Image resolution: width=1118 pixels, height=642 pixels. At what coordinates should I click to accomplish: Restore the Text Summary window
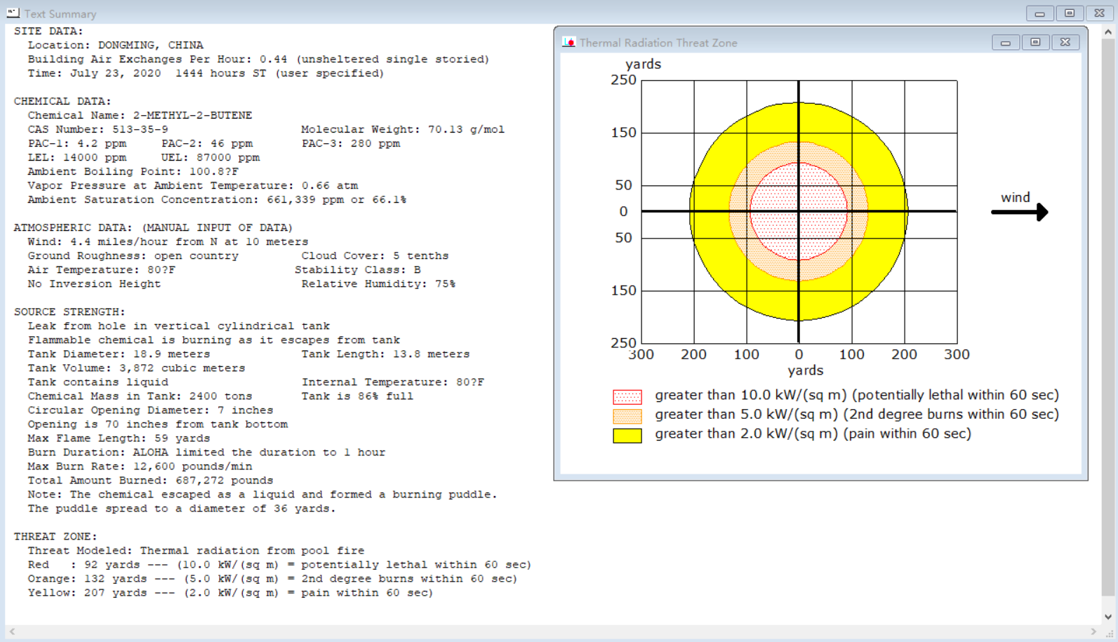[x=1070, y=13]
